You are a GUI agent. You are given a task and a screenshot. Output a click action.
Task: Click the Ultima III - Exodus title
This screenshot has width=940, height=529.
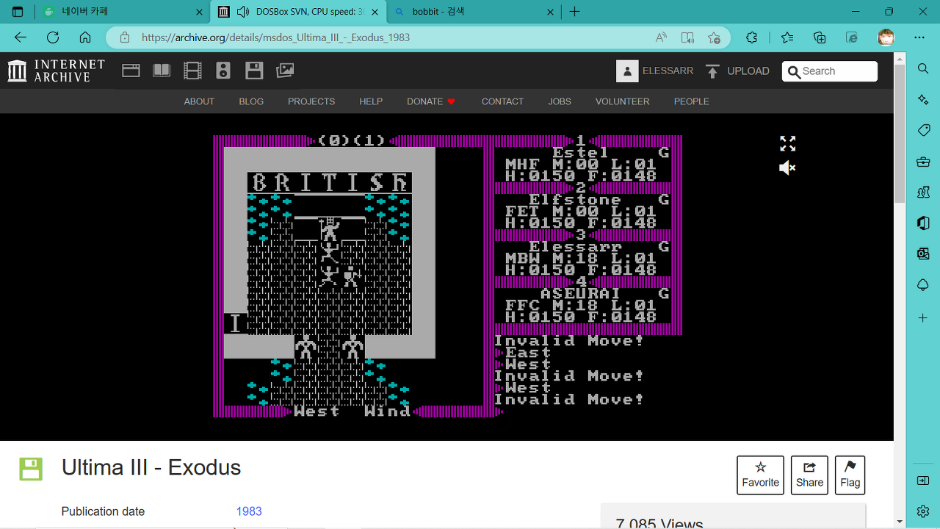(151, 467)
